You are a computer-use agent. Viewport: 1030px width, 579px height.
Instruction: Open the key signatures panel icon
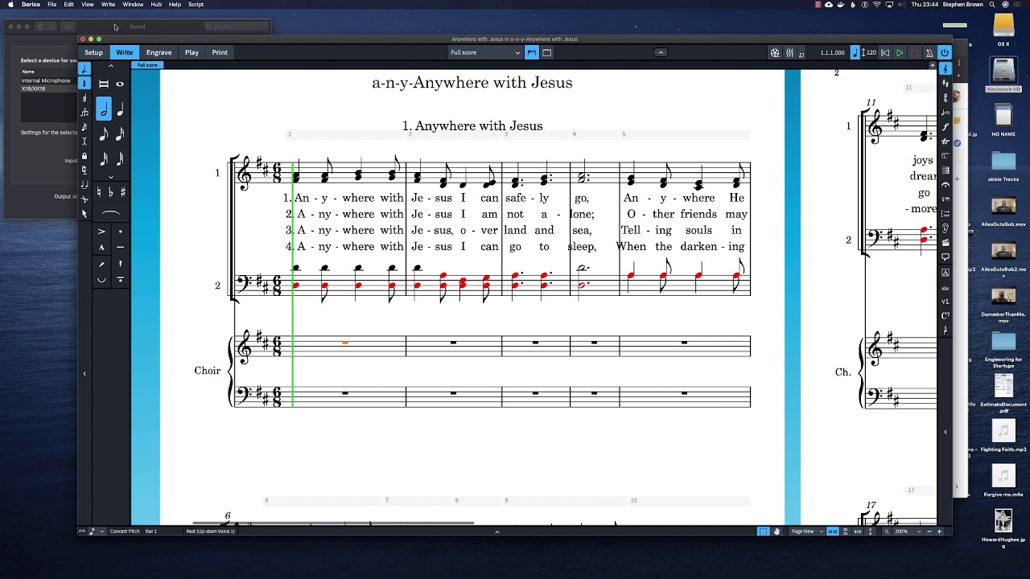click(946, 82)
